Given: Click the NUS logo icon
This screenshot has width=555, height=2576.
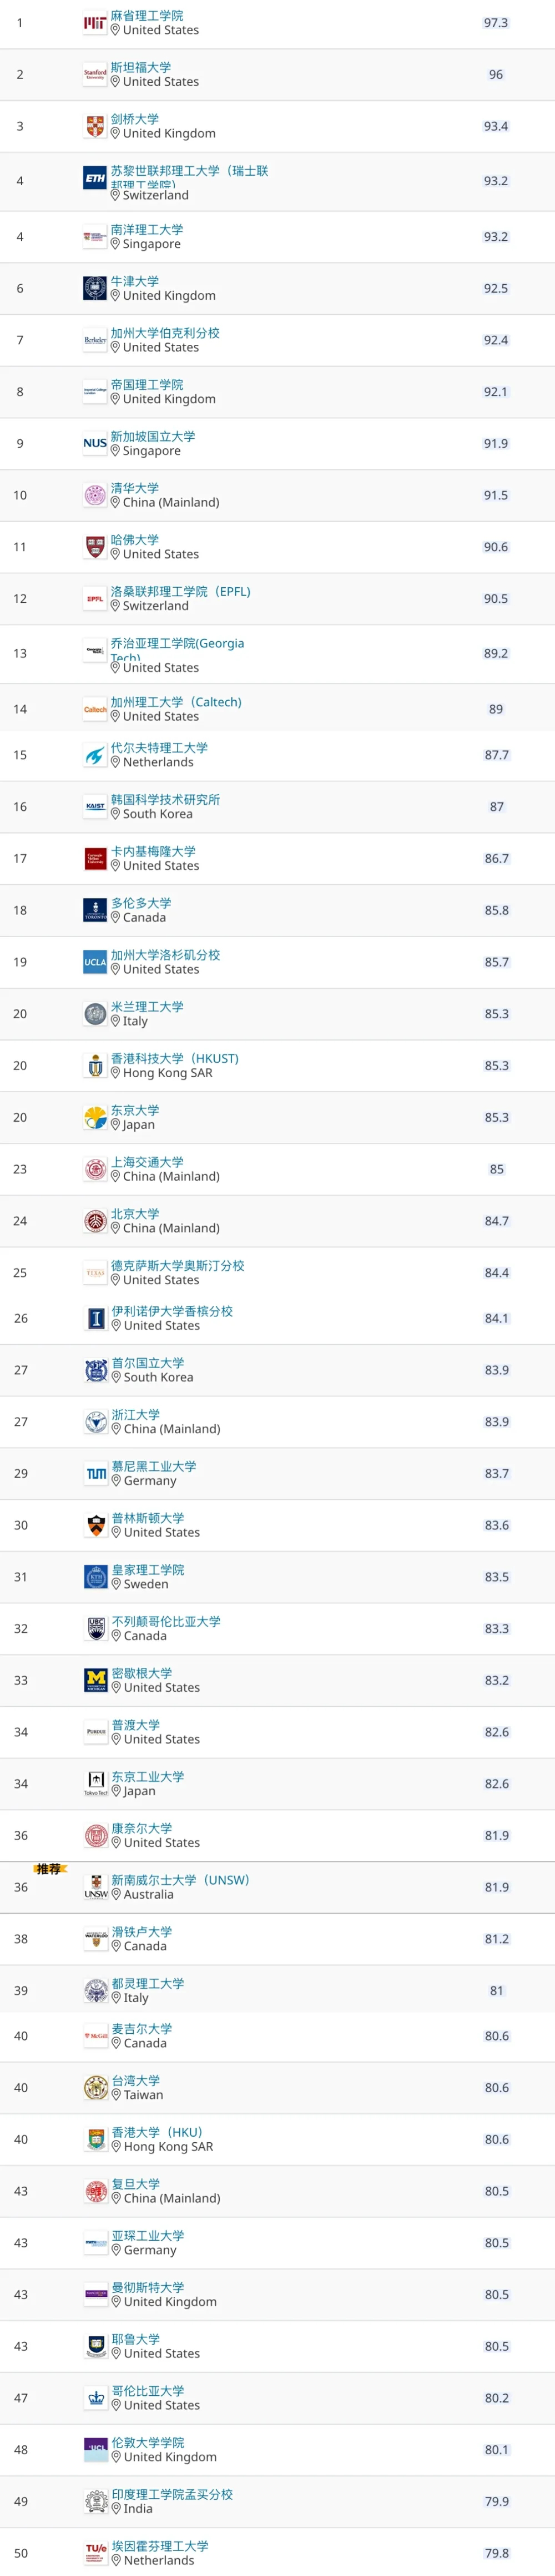Looking at the screenshot, I should (95, 443).
